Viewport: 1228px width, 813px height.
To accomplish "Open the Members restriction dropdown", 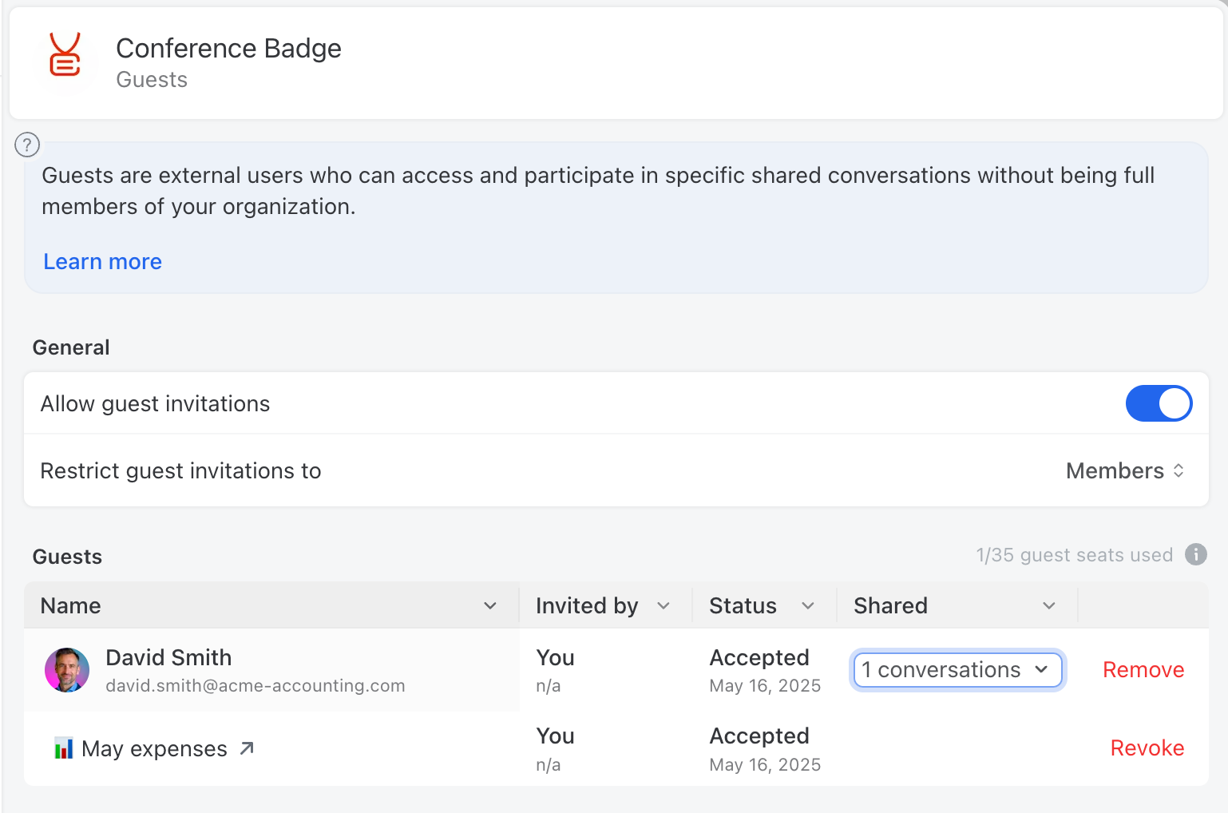I will point(1125,471).
